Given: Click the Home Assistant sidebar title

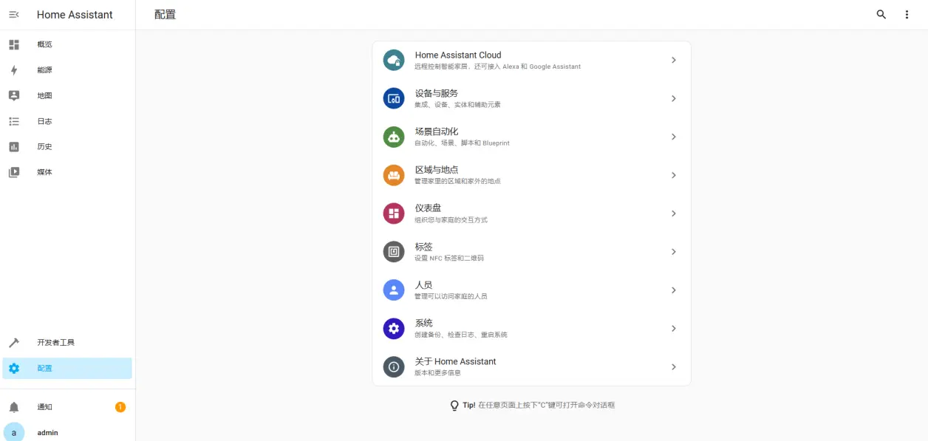Looking at the screenshot, I should click(75, 15).
